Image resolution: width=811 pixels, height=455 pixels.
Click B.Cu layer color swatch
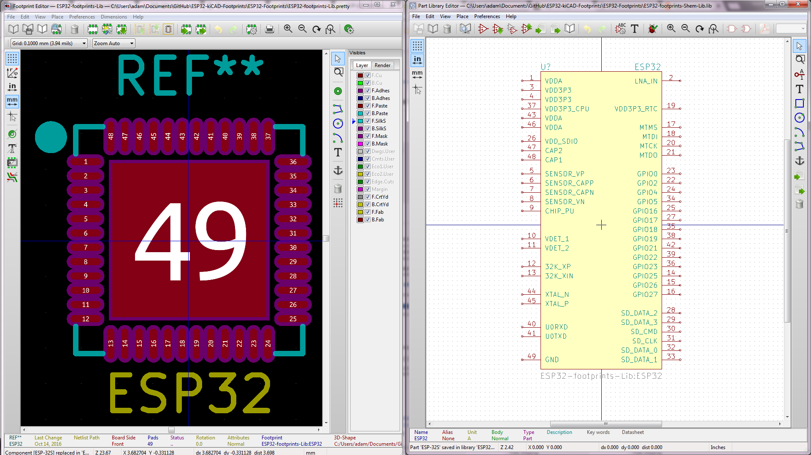tap(360, 83)
